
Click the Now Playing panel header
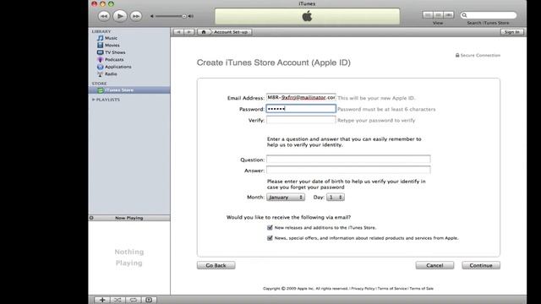pos(129,218)
